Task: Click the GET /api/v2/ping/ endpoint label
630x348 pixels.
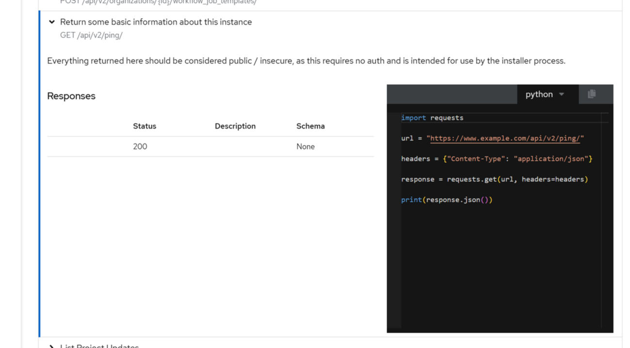Action: coord(91,35)
